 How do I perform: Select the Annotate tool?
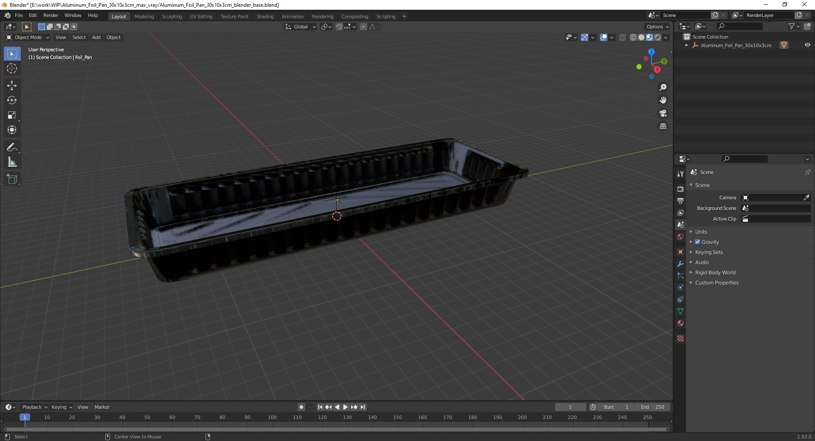(12, 147)
